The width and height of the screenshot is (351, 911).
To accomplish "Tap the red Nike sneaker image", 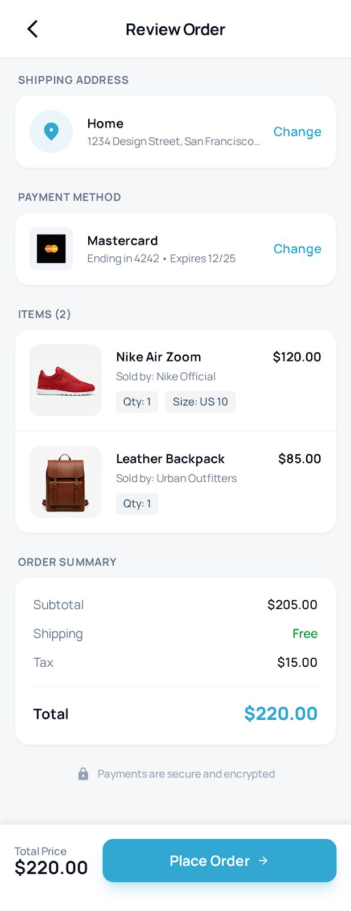I will pyautogui.click(x=65, y=380).
